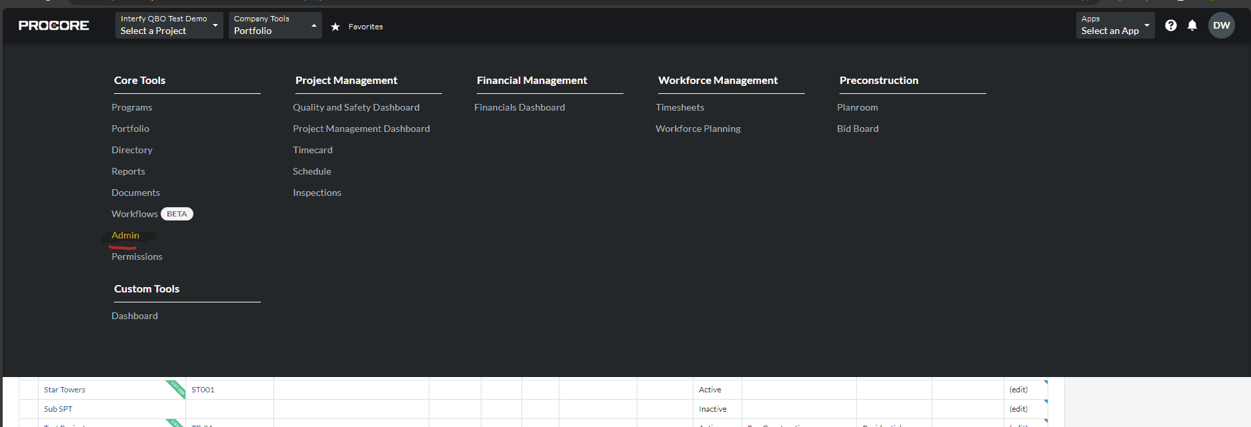This screenshot has width=1251, height=427.
Task: Open Admin under Core Tools
Action: click(125, 235)
